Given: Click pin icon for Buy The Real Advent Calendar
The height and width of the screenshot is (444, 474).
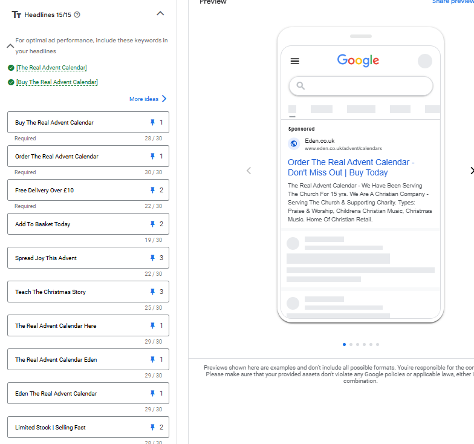Looking at the screenshot, I should pyautogui.click(x=152, y=122).
